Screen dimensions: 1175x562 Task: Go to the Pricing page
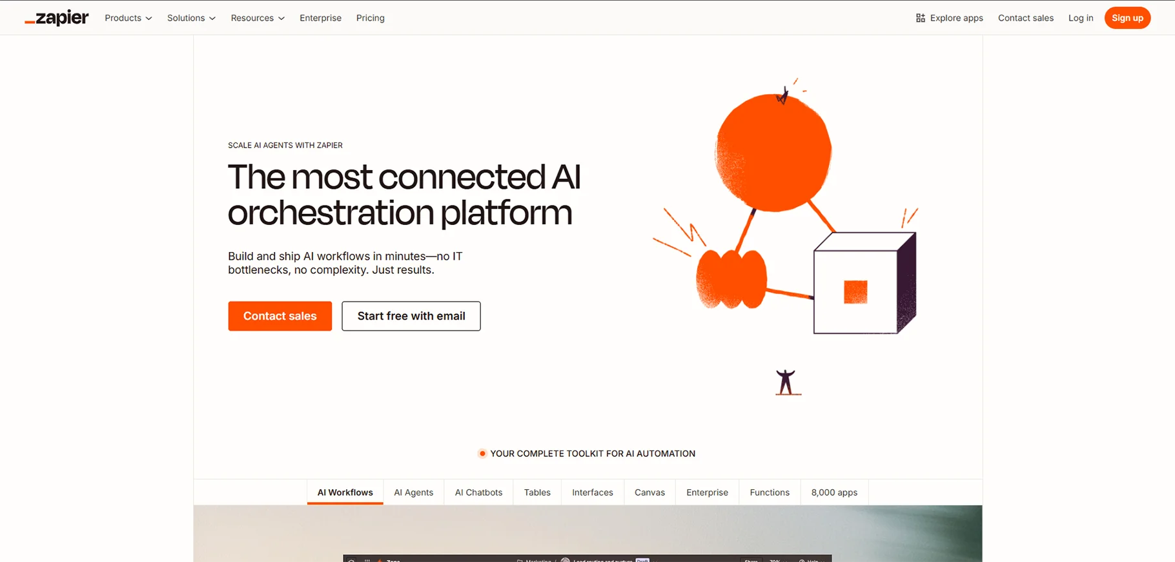[x=371, y=18]
